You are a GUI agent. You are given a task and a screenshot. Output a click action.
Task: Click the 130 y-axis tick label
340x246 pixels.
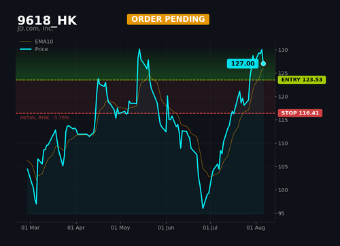coord(283,50)
